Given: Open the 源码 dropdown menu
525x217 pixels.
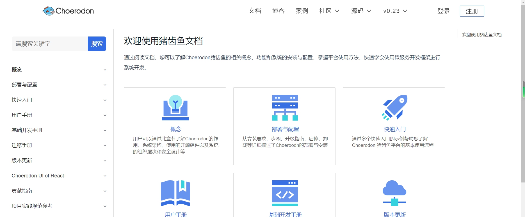Looking at the screenshot, I should (x=361, y=11).
